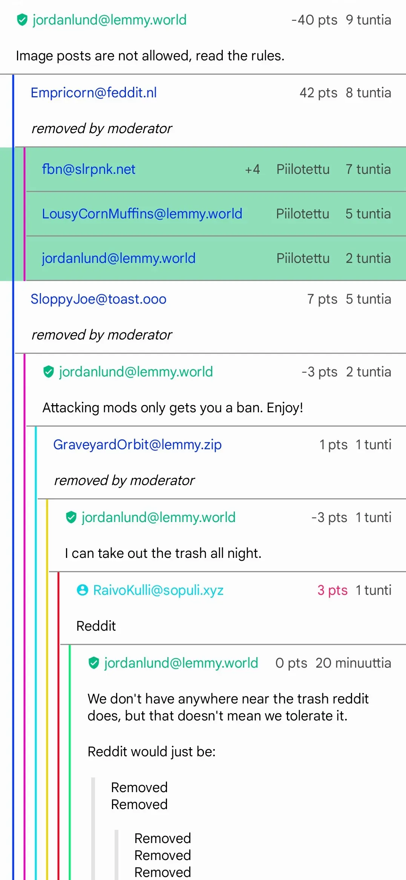Tap RaivoKulli's blue account badge icon
This screenshot has height=880, width=406.
click(83, 590)
